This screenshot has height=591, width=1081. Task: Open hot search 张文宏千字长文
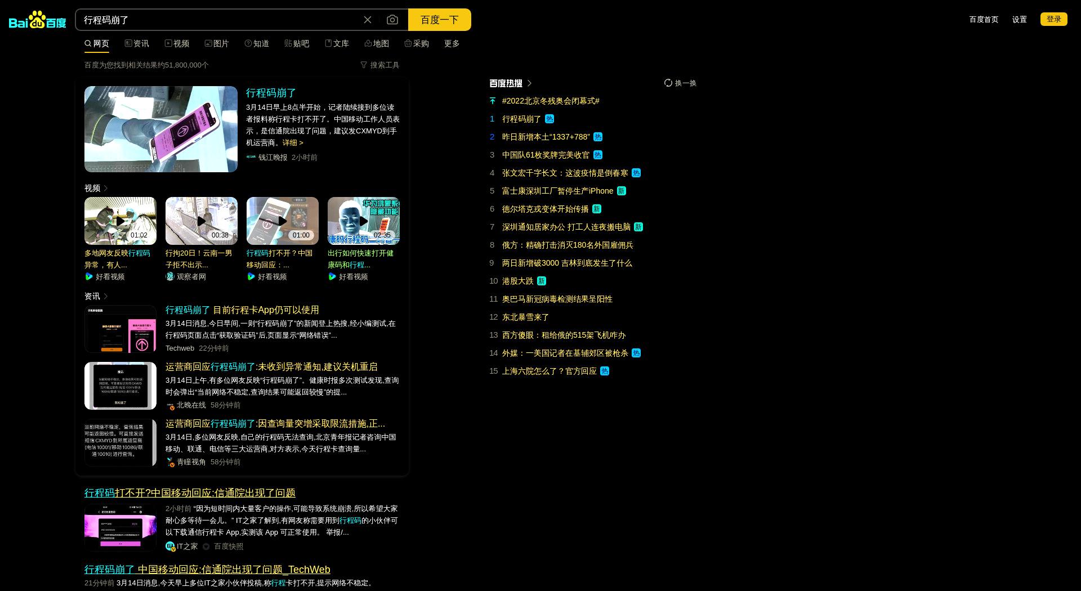tap(565, 173)
